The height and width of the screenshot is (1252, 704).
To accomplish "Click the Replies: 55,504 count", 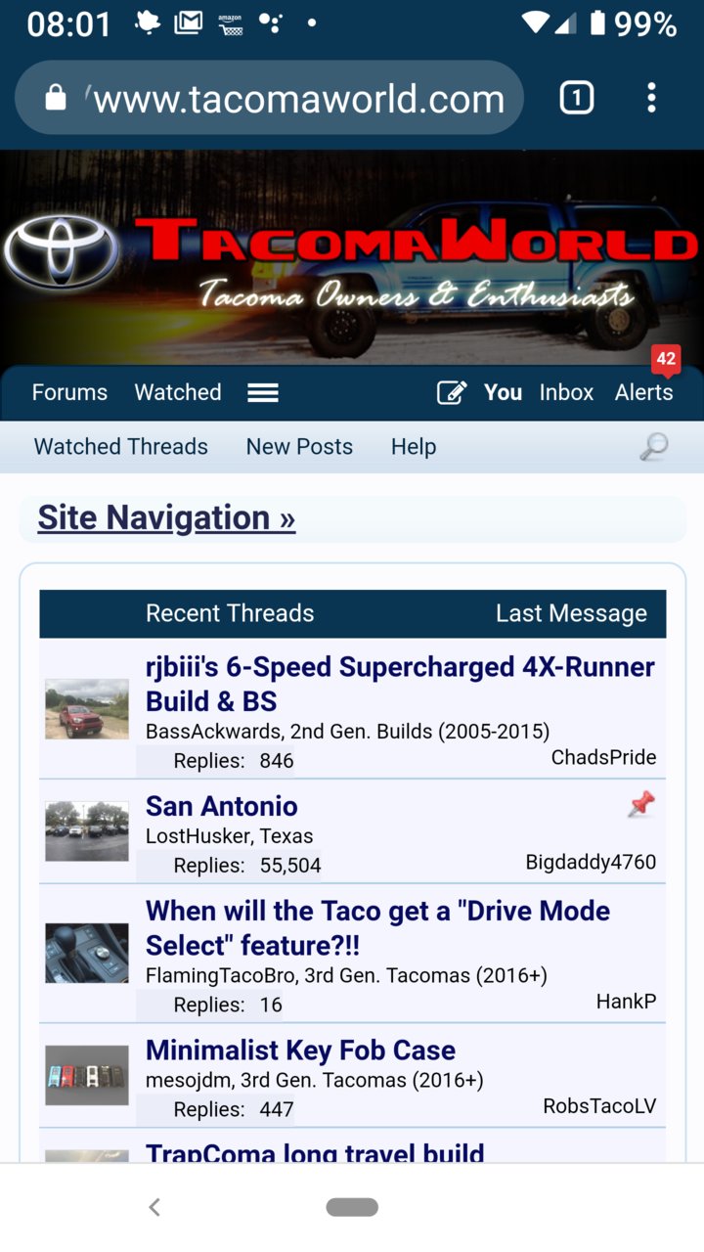I will [246, 866].
